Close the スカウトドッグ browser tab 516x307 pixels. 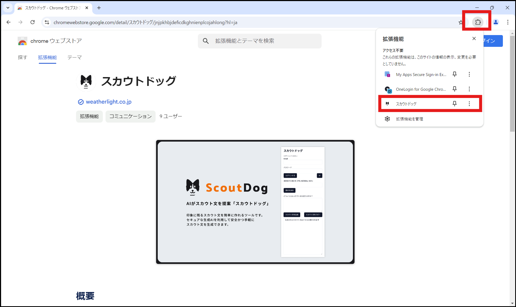click(x=87, y=8)
